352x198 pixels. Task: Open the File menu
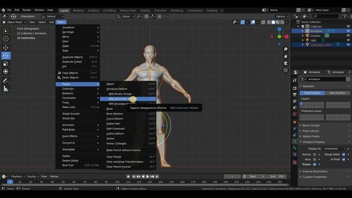(9, 10)
